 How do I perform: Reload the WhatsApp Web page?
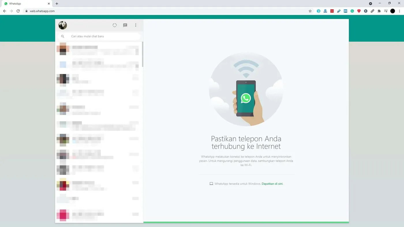coord(18,11)
